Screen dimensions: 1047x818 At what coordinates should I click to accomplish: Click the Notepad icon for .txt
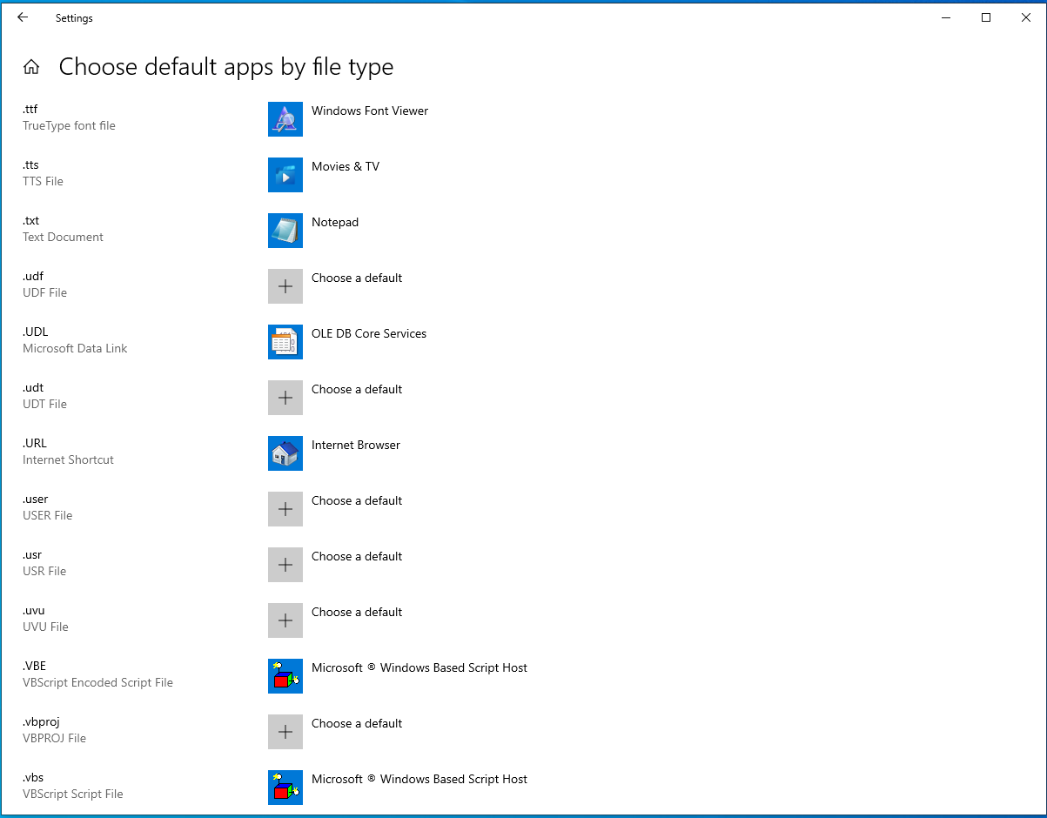tap(285, 231)
